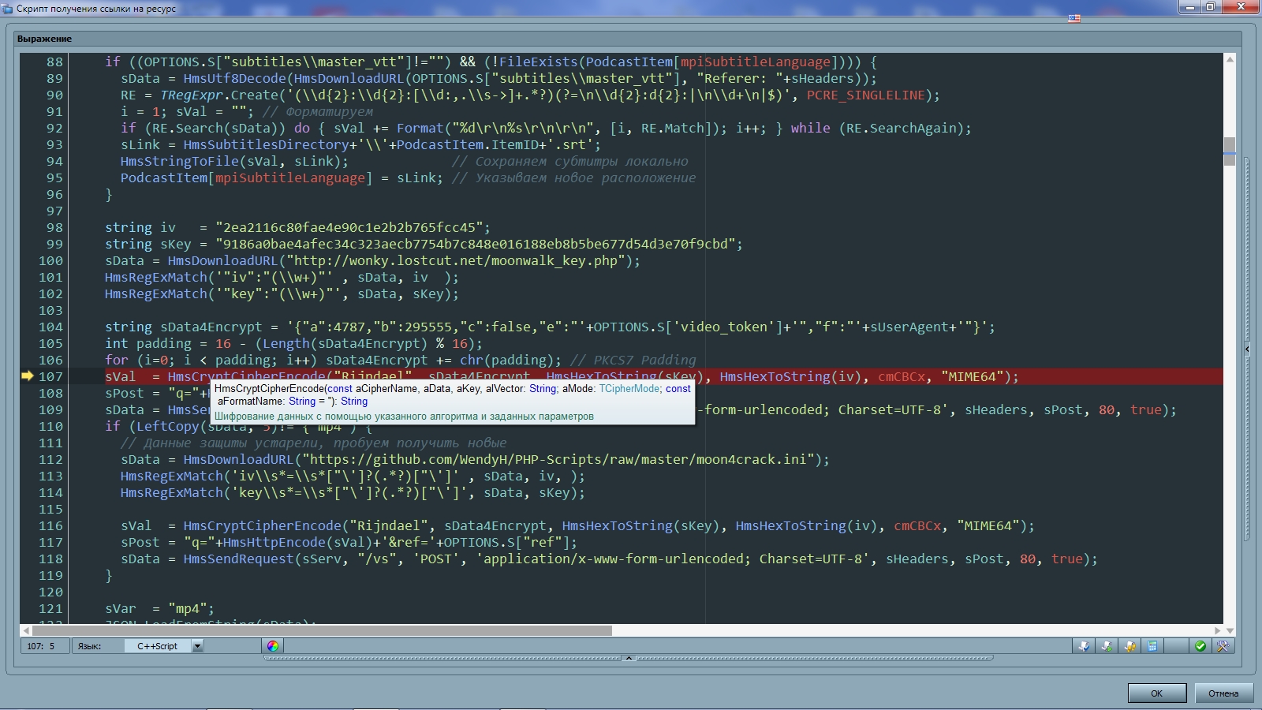Click the step-by-step debug footprints icon
The image size is (1262, 710).
pyautogui.click(x=1129, y=646)
